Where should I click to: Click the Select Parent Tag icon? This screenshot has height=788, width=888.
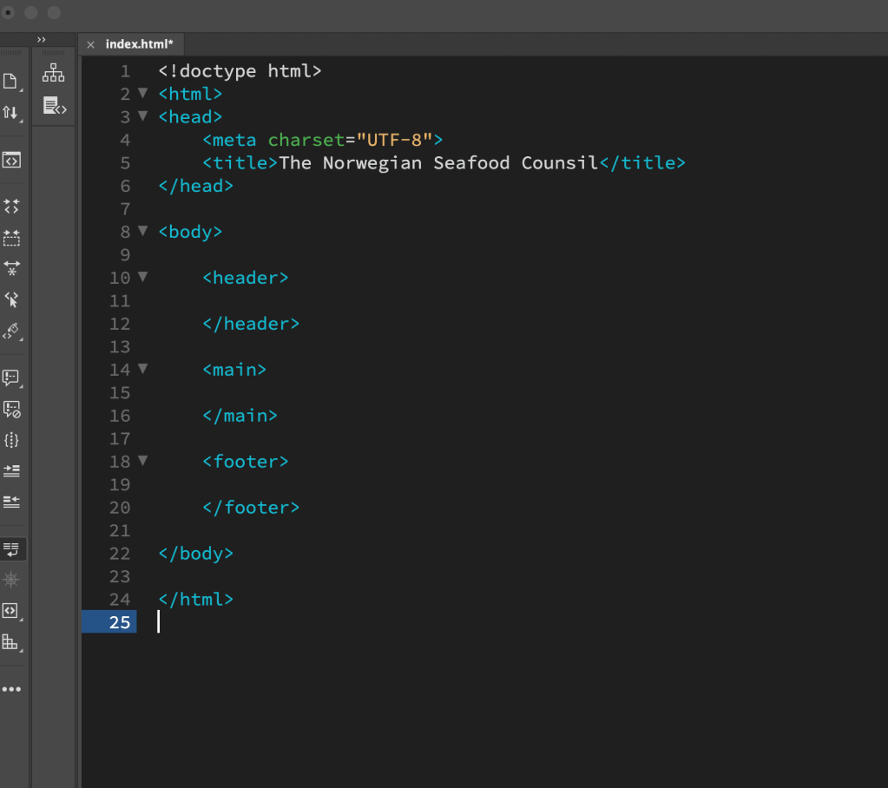point(11,299)
